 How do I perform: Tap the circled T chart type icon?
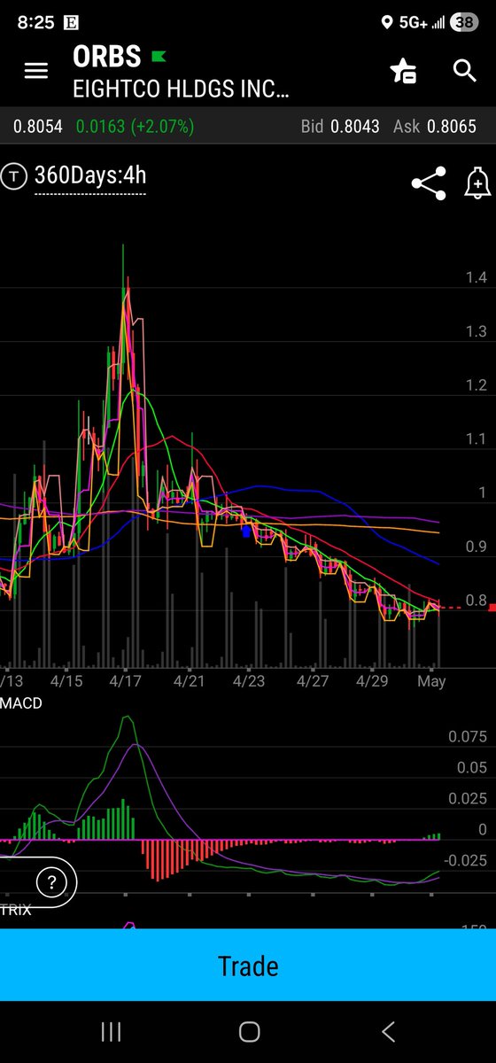pyautogui.click(x=13, y=176)
